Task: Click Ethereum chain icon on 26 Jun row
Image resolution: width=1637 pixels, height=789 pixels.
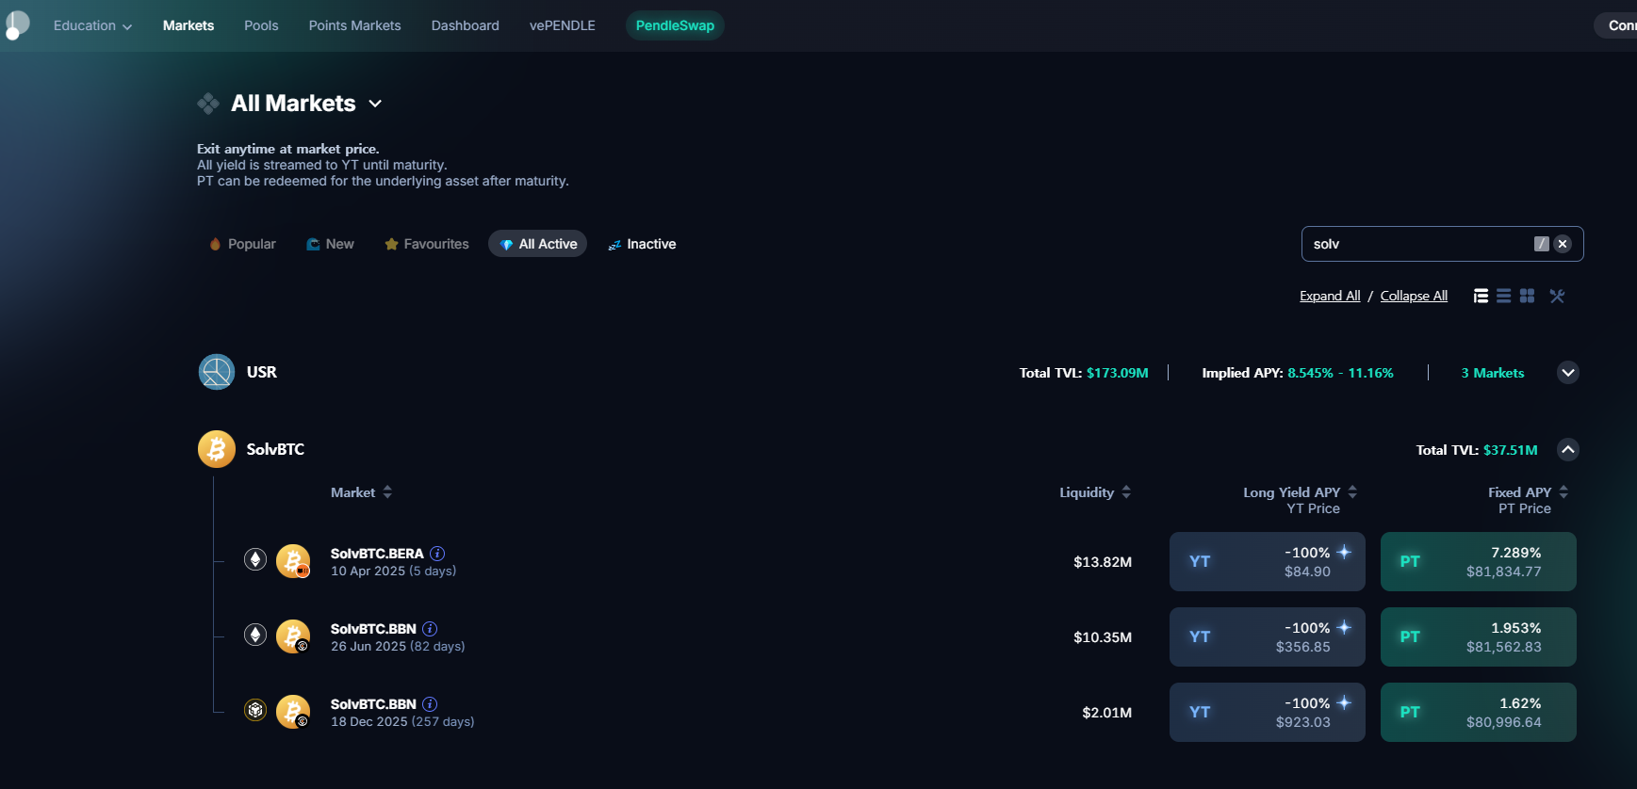Action: pyautogui.click(x=255, y=635)
